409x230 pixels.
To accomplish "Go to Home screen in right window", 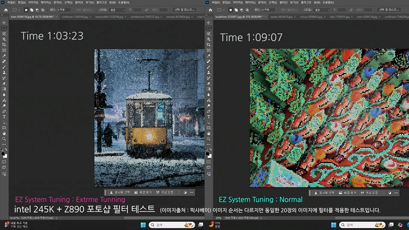I will [210, 10].
